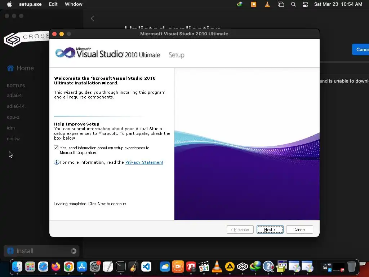This screenshot has width=369, height=277.
Task: Select Home in the CrossOver sidebar
Action: 21,68
